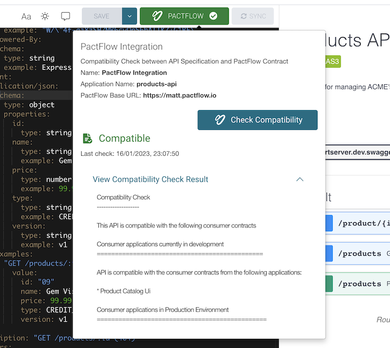Click the Check Compatibility button
390x348 pixels.
pos(257,120)
